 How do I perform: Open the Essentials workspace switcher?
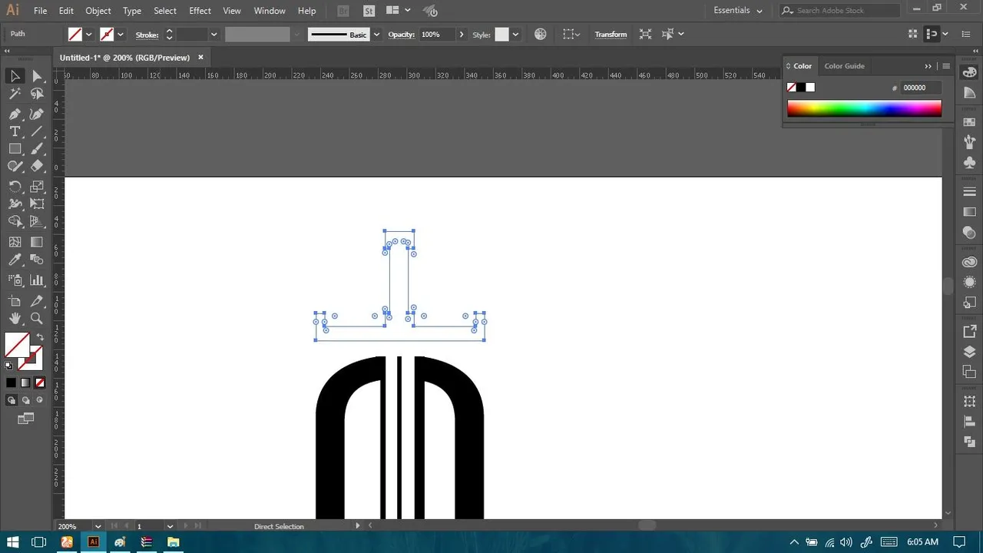point(738,11)
